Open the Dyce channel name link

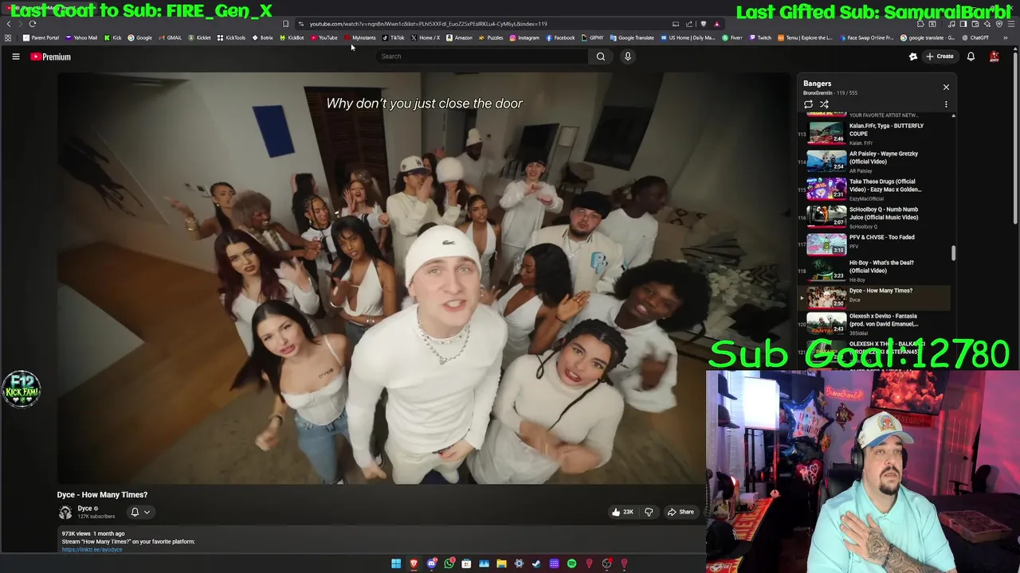coord(84,509)
